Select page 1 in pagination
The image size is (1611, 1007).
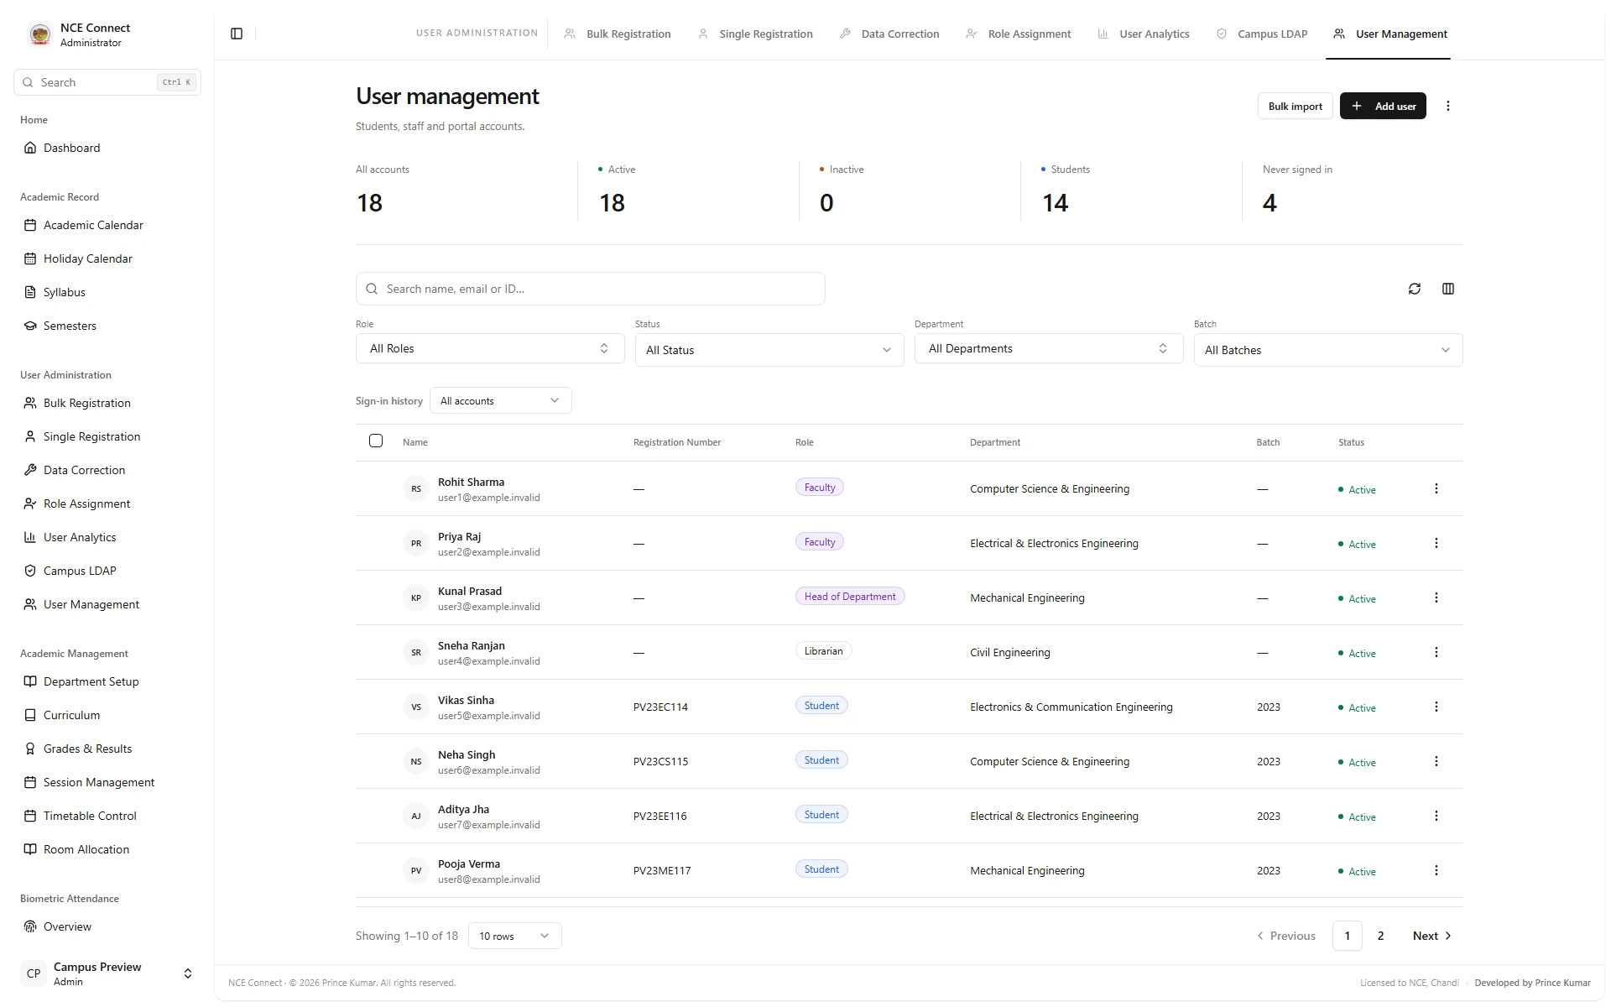pyautogui.click(x=1347, y=936)
